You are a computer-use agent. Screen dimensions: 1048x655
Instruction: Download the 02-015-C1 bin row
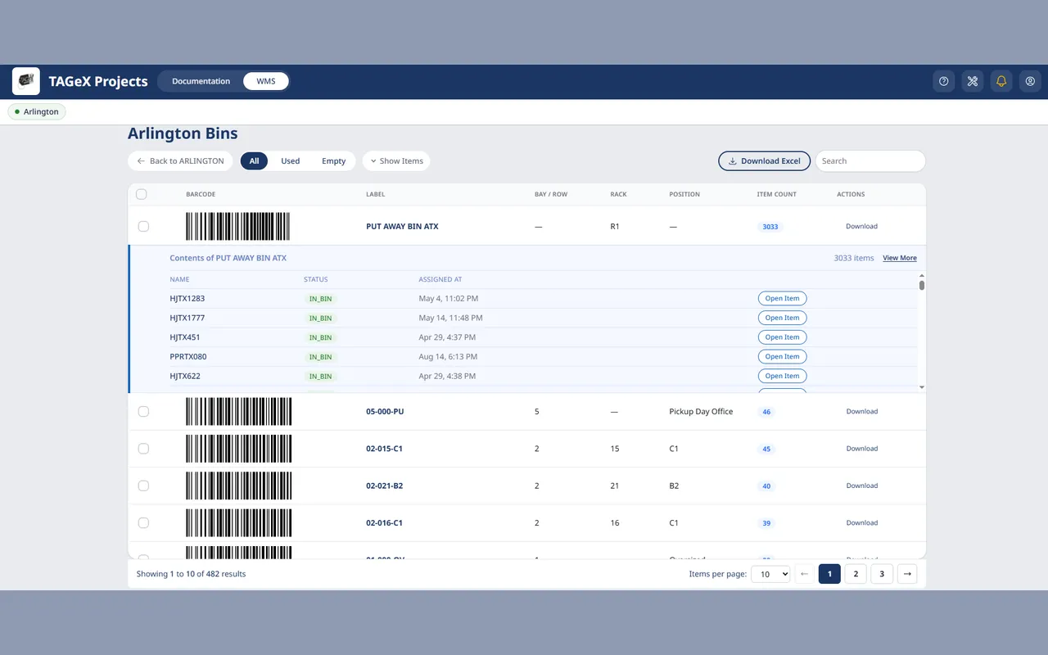[x=861, y=449]
